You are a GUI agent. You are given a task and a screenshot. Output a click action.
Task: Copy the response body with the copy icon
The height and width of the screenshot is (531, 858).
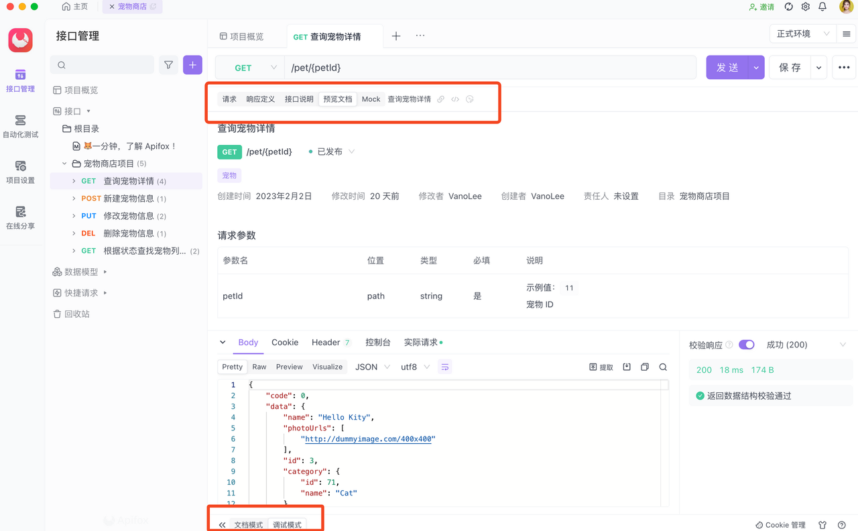645,367
